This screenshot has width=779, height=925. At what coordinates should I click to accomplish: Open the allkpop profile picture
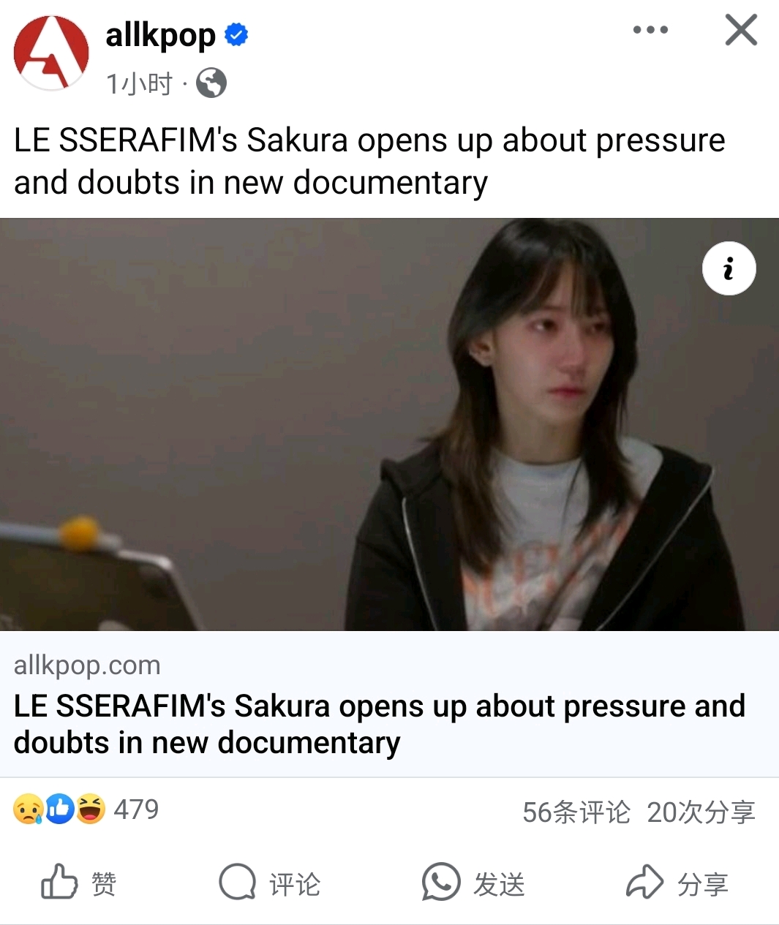click(x=51, y=53)
